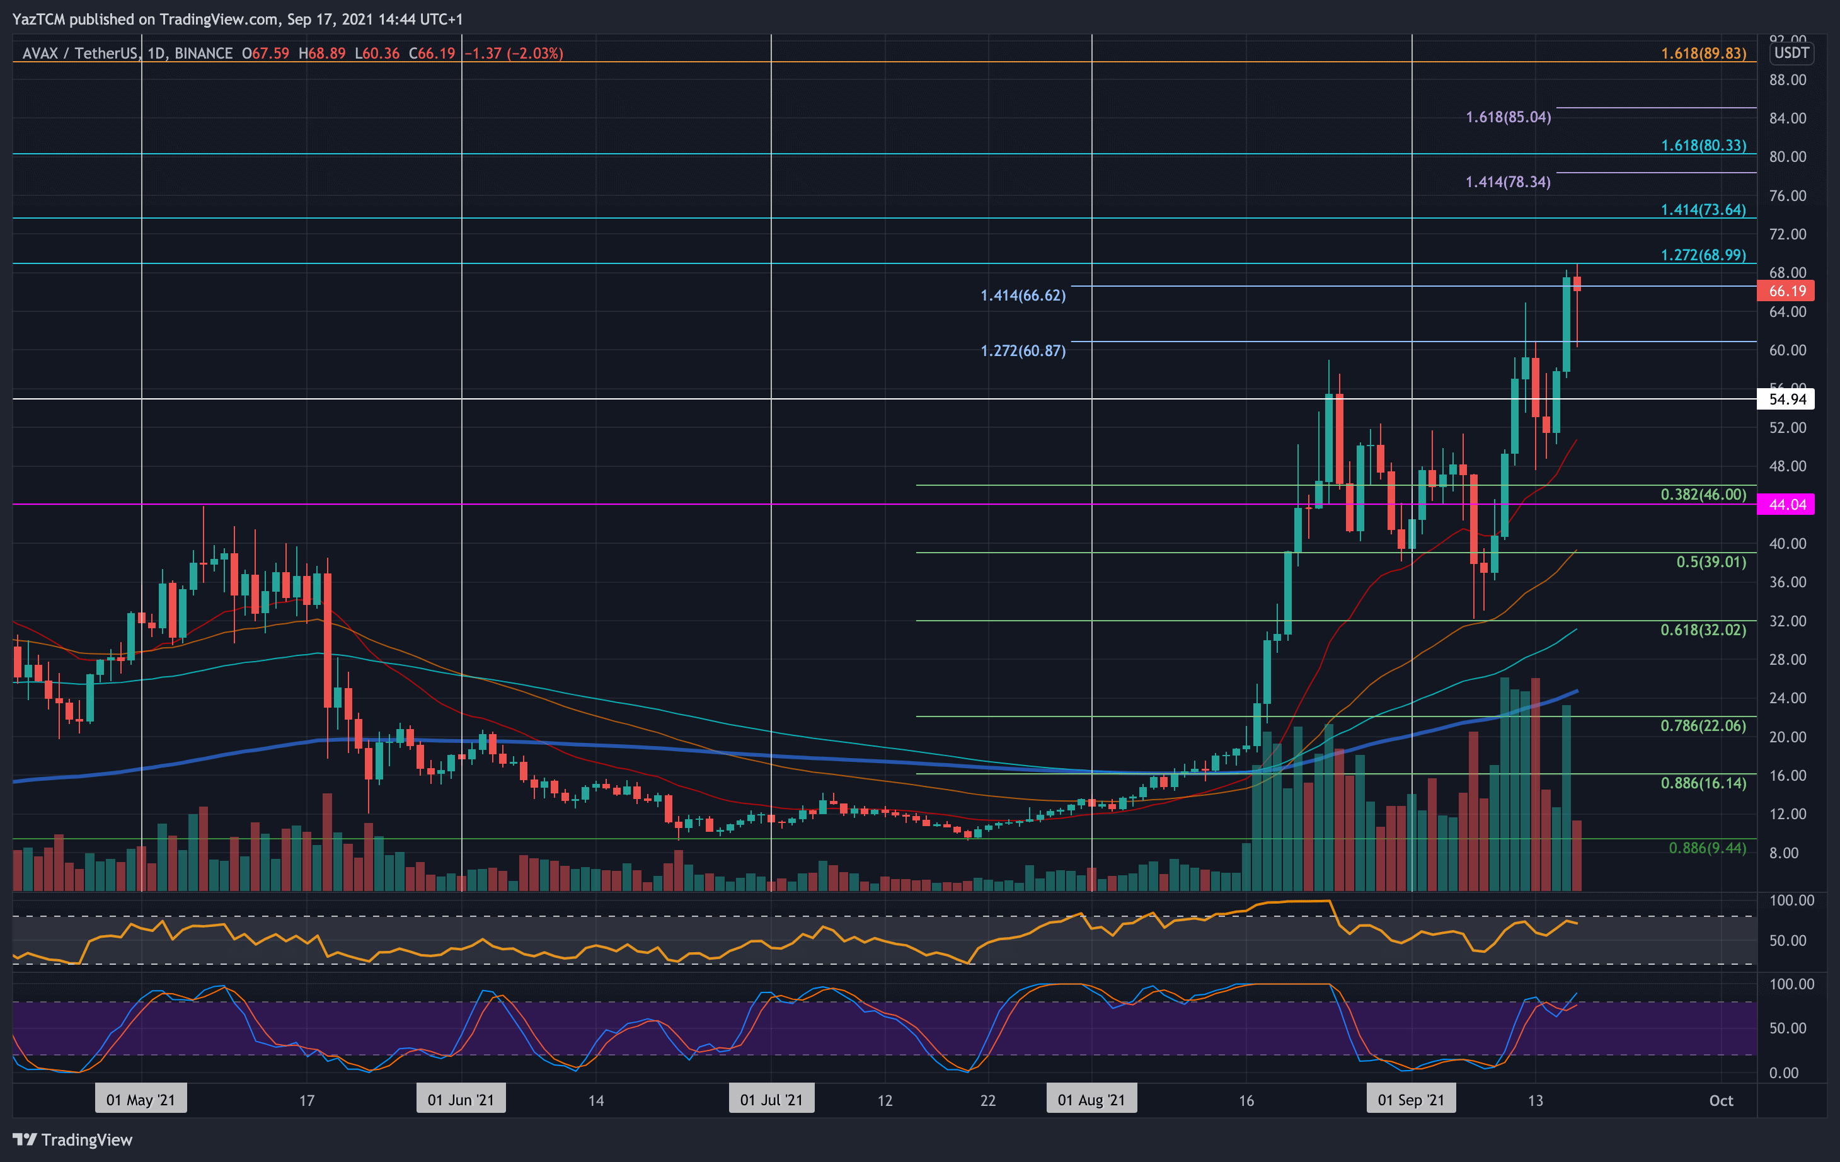Open the 1D timeframe selector
This screenshot has height=1162, width=1840.
[x=155, y=54]
